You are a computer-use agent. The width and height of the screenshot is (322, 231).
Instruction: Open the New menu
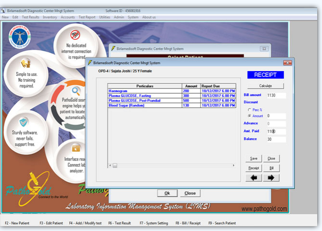pyautogui.click(x=5, y=17)
